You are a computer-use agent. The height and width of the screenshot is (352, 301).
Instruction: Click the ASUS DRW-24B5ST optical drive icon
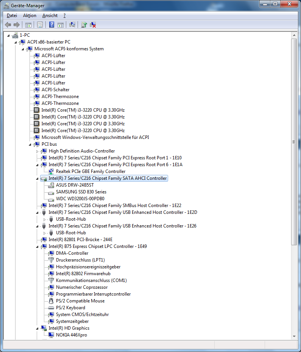click(51, 185)
